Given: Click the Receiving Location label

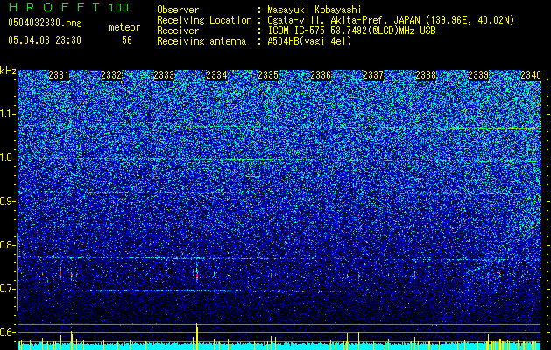Looking at the screenshot, I should tap(204, 20).
